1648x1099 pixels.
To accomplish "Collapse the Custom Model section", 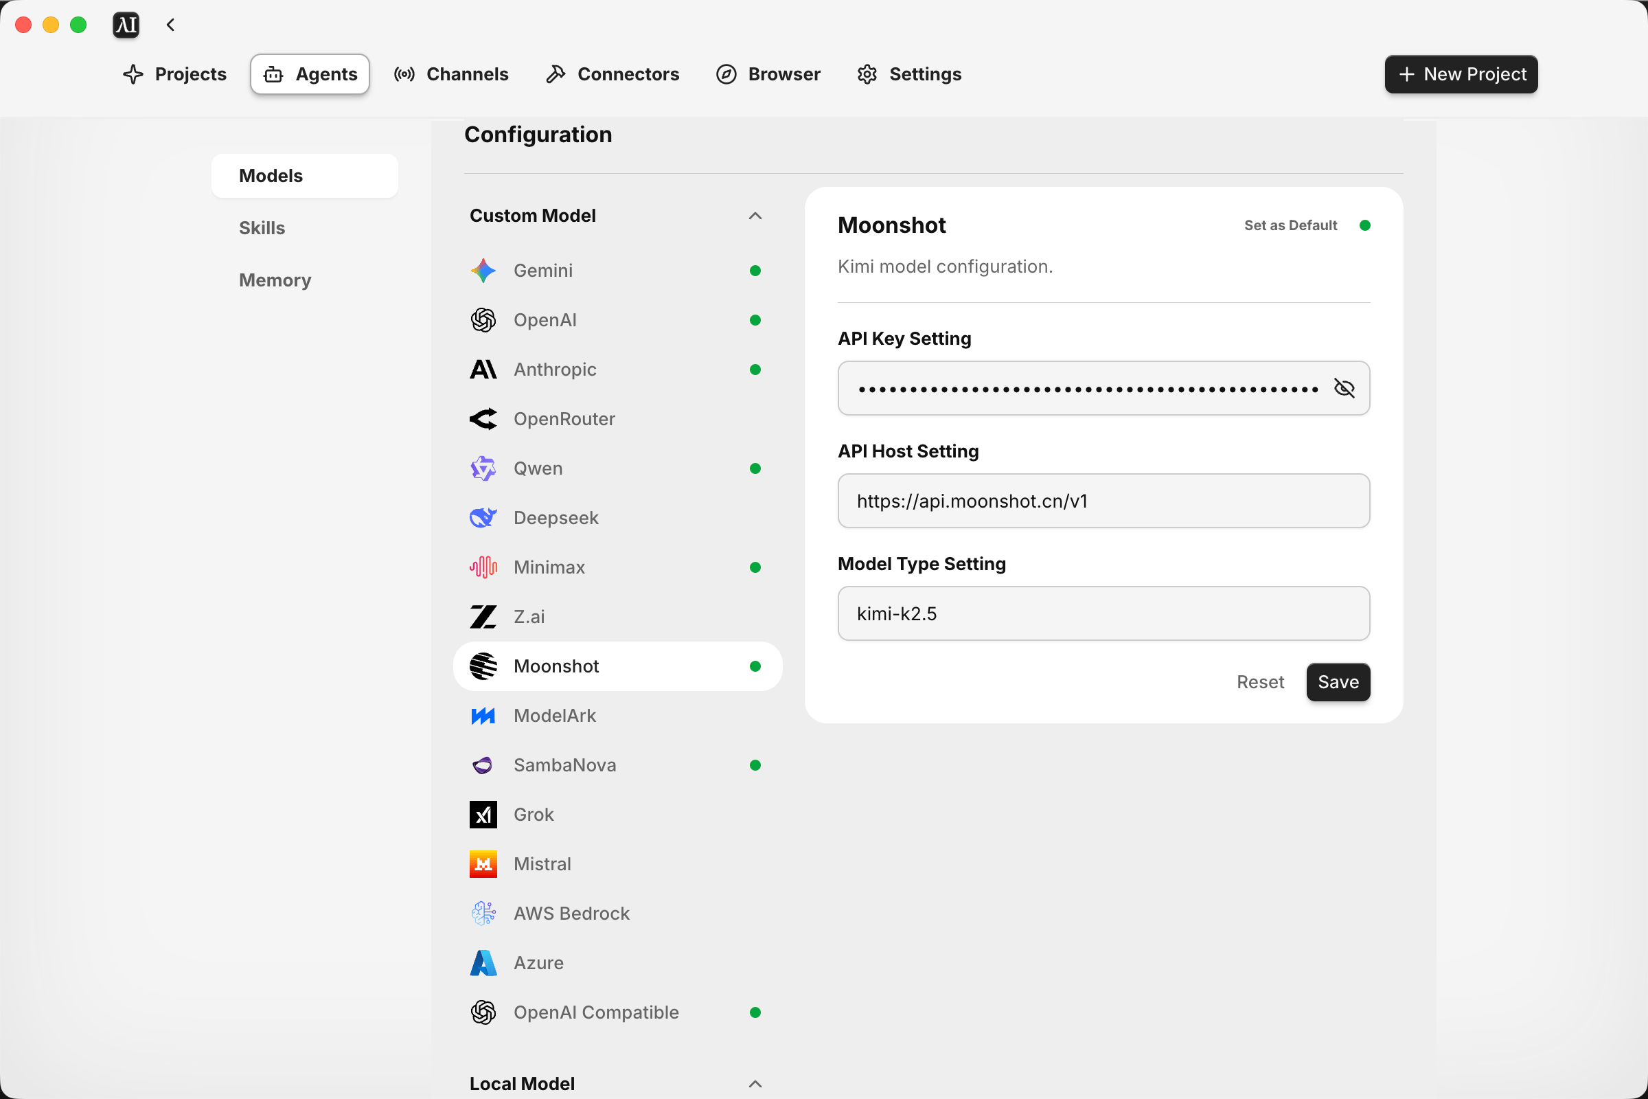I will point(755,216).
